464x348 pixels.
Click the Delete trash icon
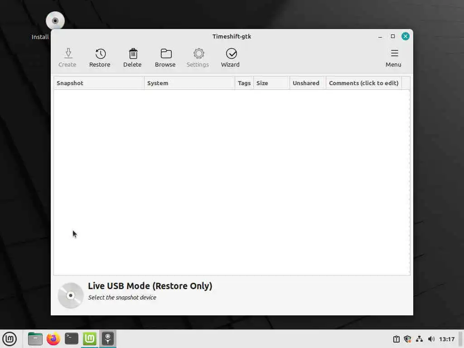[x=133, y=54]
